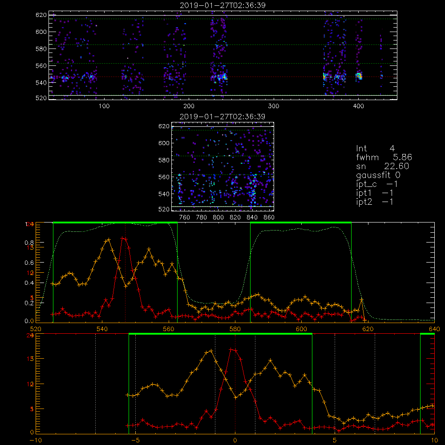Click the red curve peak in the profile plot
The height and width of the screenshot is (445, 445).
[x=123, y=239]
